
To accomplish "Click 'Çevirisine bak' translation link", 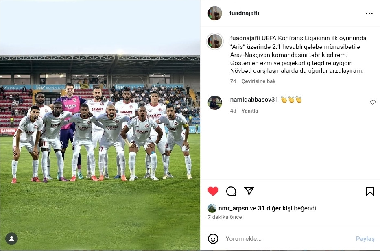I will pos(258,81).
